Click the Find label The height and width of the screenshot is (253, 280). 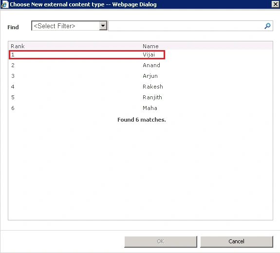pyautogui.click(x=13, y=27)
